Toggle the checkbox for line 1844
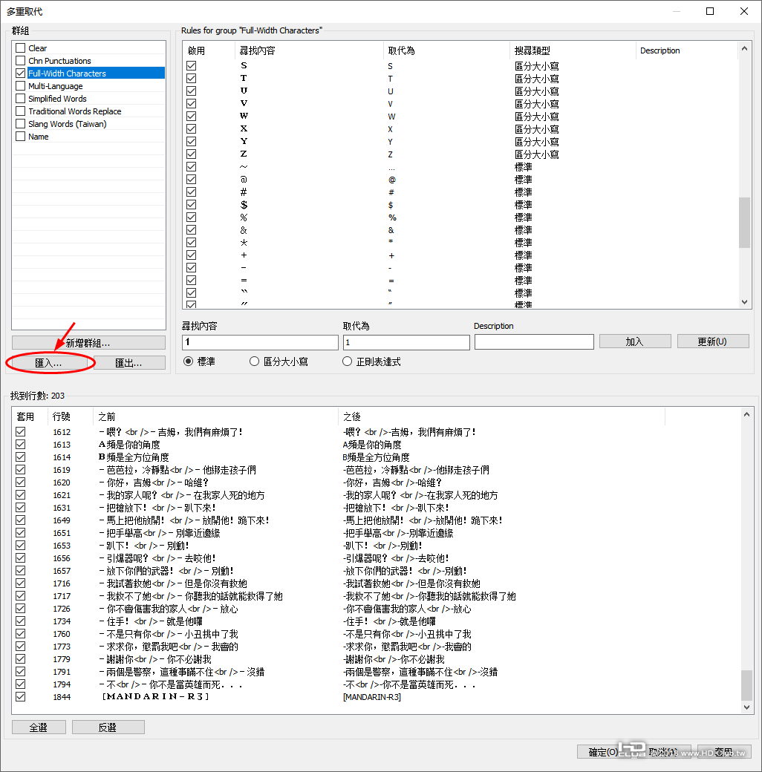 point(20,696)
